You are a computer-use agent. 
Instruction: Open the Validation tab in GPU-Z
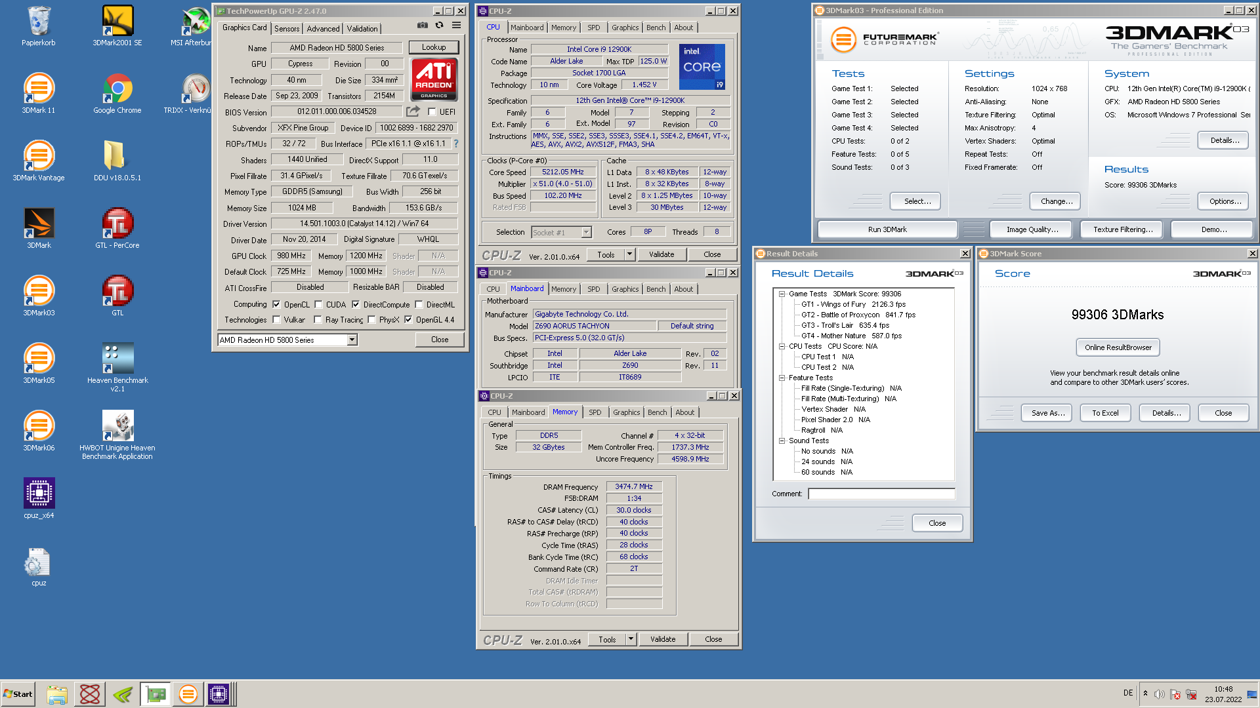(x=362, y=28)
